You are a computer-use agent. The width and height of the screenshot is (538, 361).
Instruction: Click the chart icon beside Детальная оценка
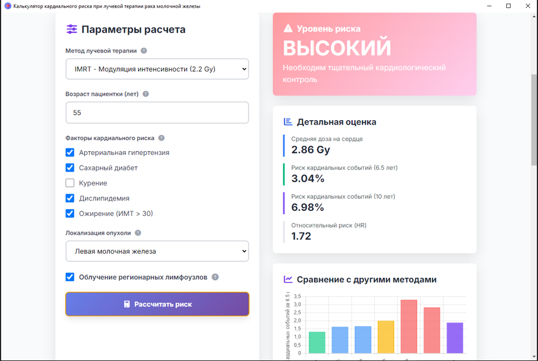[x=288, y=122]
